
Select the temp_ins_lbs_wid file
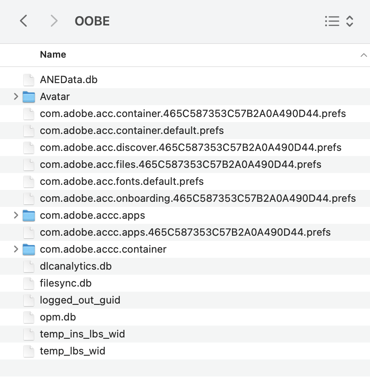click(82, 334)
